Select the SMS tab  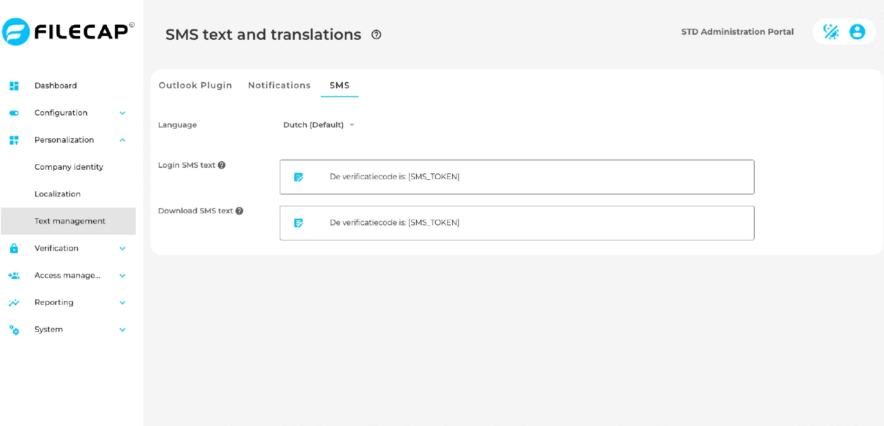pyautogui.click(x=340, y=85)
